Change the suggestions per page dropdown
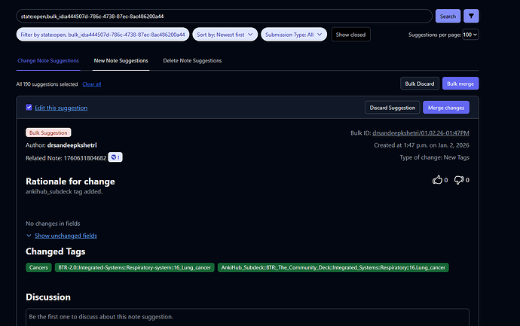The image size is (520, 326). coord(470,35)
